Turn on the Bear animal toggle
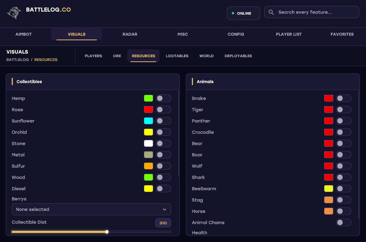This screenshot has height=242, width=366. point(344,143)
